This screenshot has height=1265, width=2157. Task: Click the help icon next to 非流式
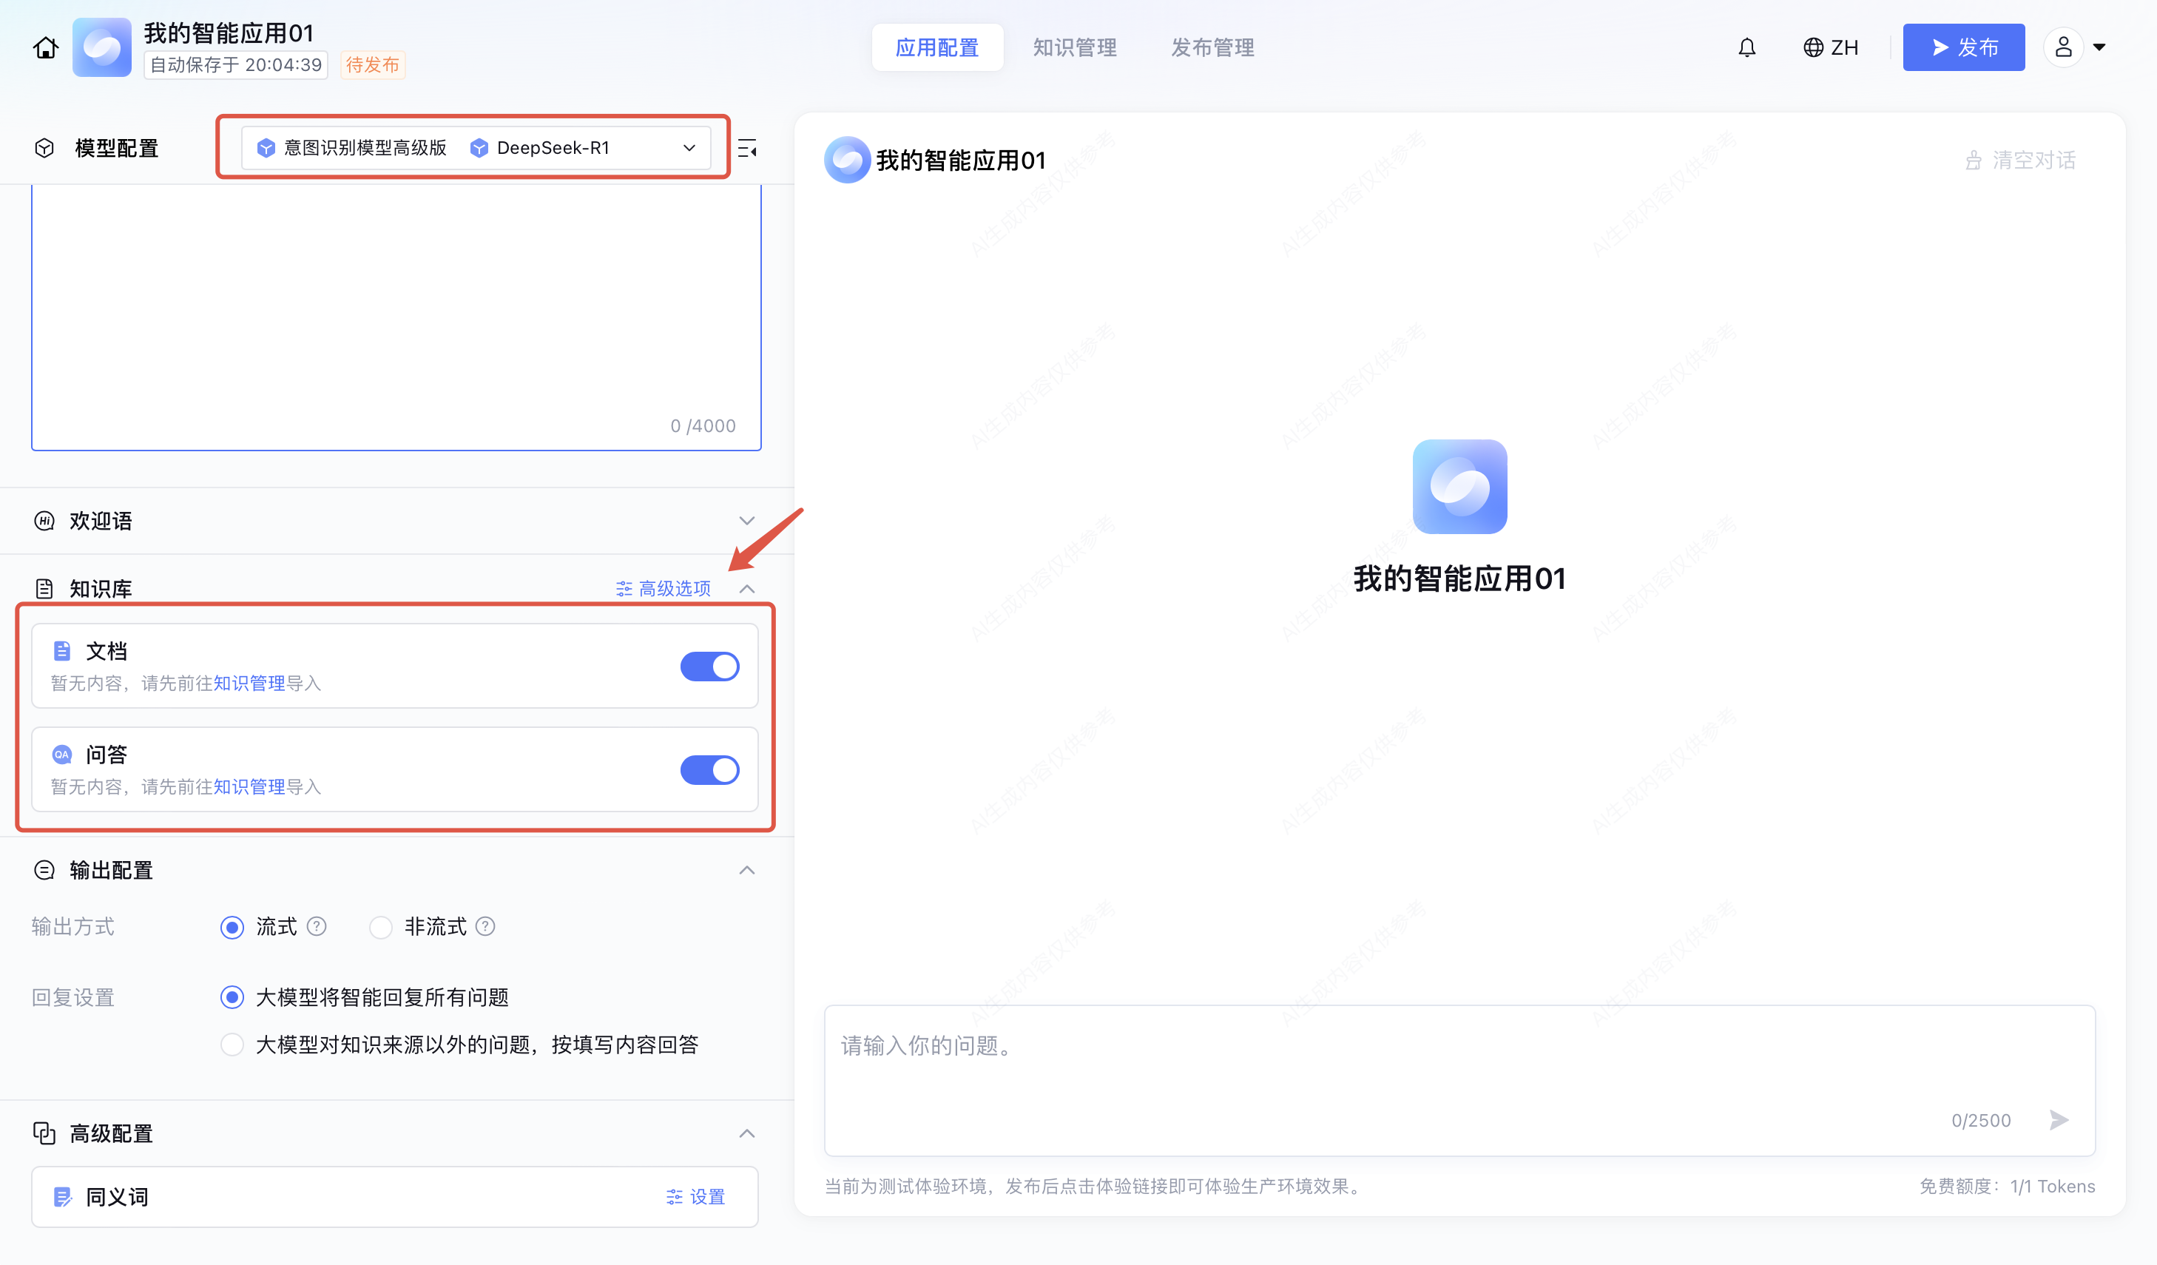pyautogui.click(x=485, y=926)
